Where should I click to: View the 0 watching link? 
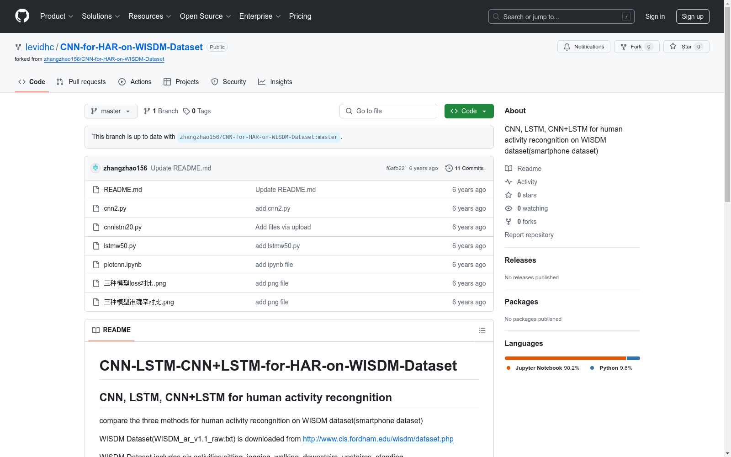coord(526,208)
